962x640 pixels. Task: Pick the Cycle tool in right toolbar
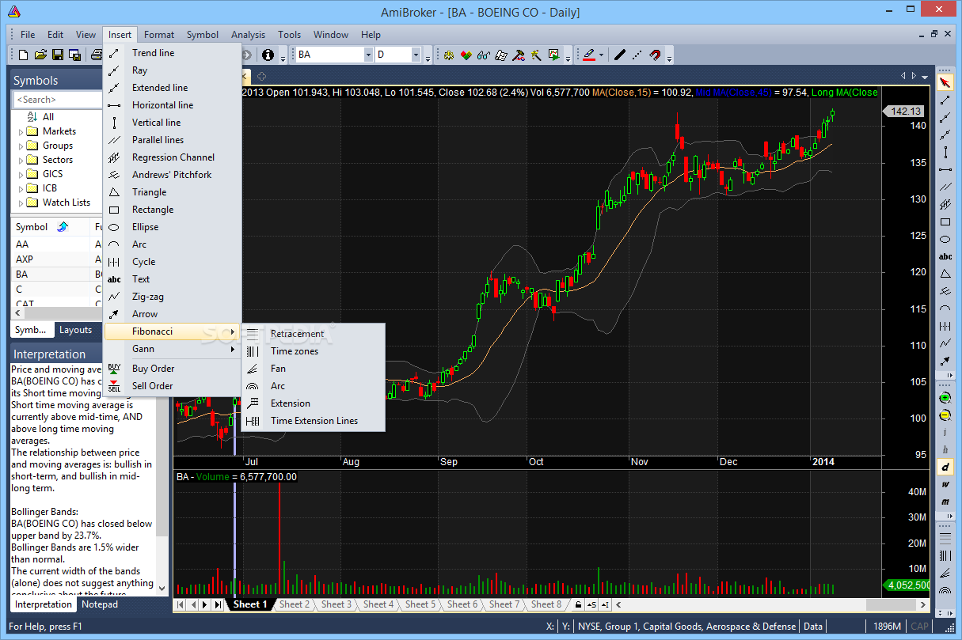pyautogui.click(x=945, y=326)
